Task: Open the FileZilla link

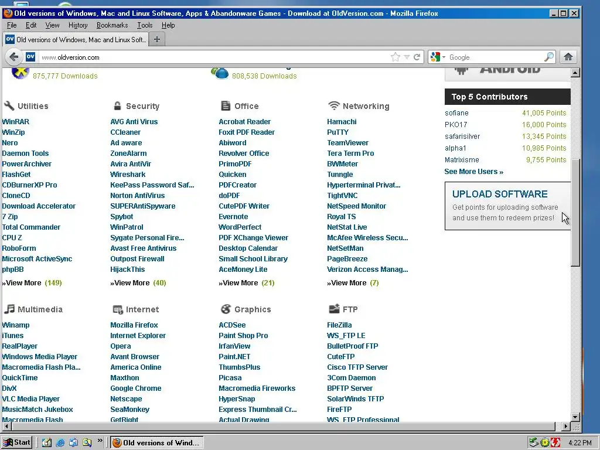Action: click(x=339, y=325)
